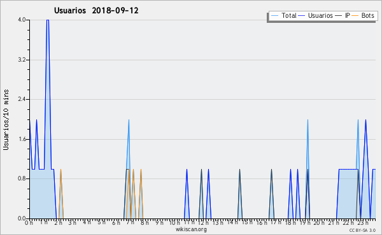Click the '23 h' x-axis label

[x=363, y=223]
